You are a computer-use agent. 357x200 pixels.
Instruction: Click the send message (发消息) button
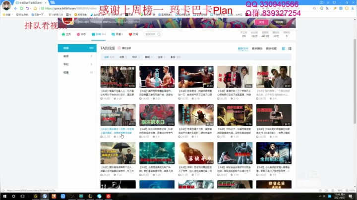[279, 22]
